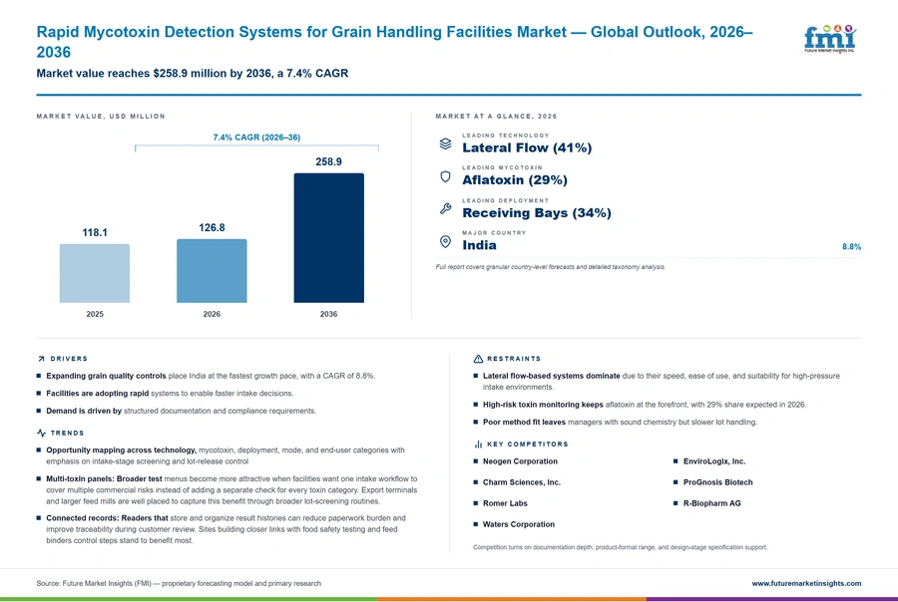Click the 2036 axis label

click(x=328, y=314)
